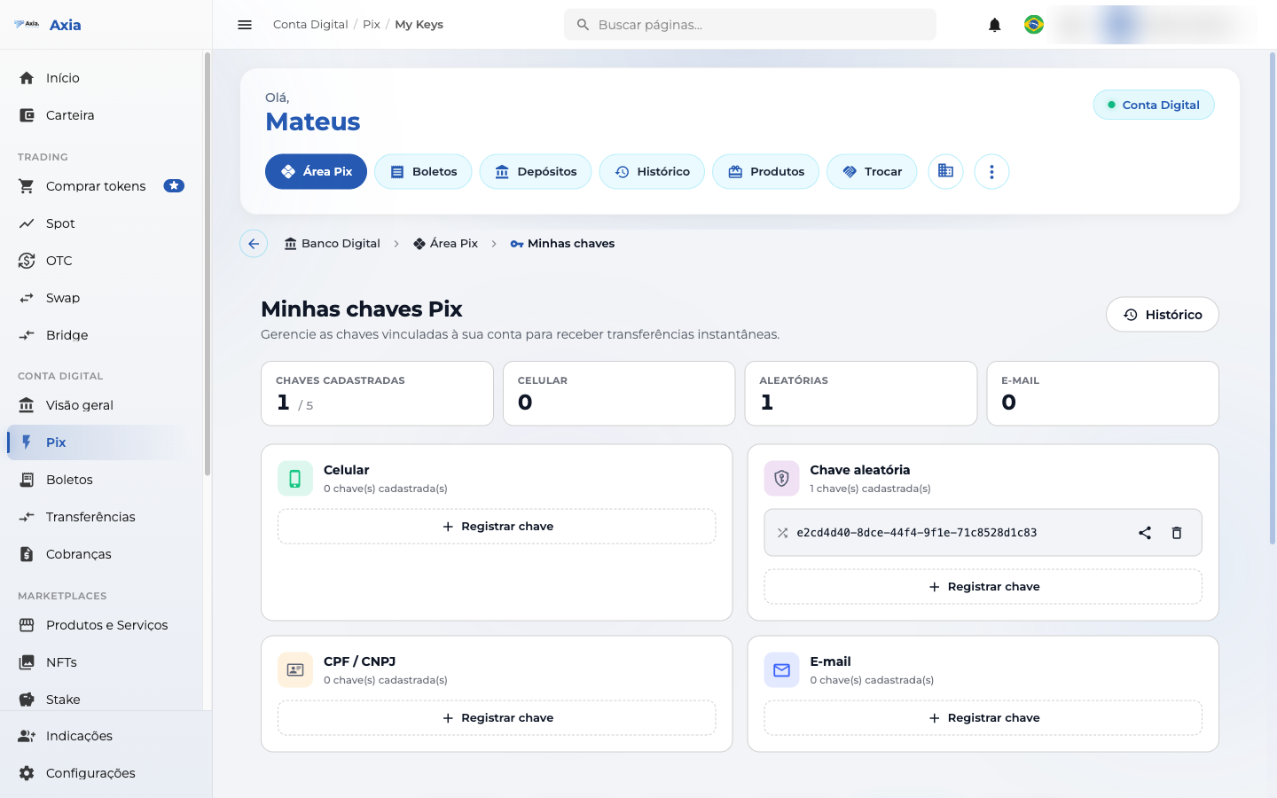Screen dimensions: 1277x798
Task: Open Boletos in sidebar
Action: click(x=101, y=480)
